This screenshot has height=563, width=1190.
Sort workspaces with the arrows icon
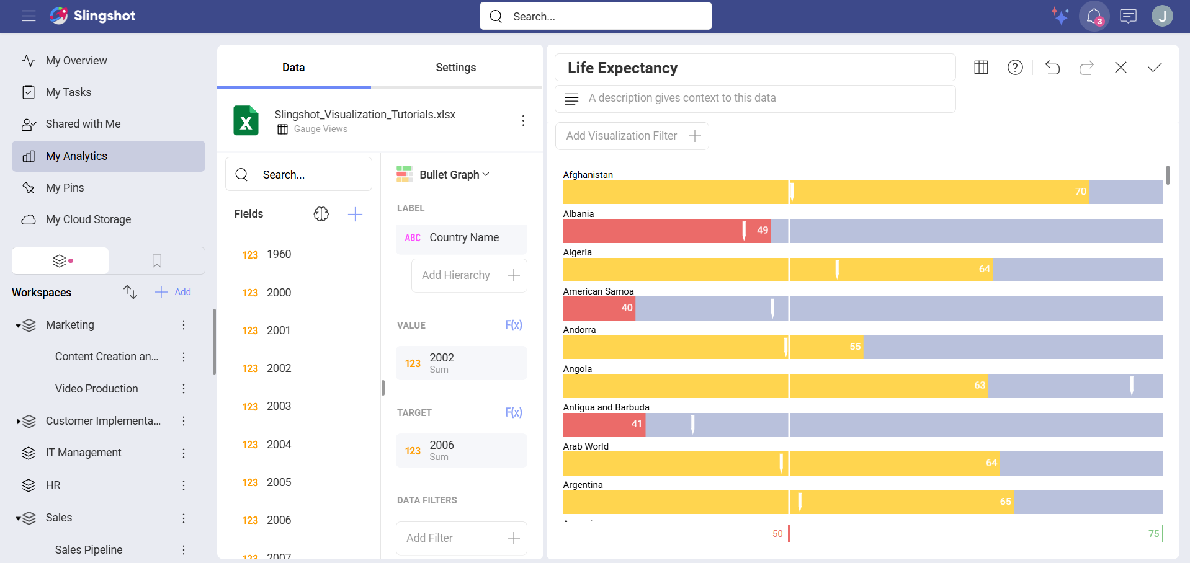click(130, 292)
